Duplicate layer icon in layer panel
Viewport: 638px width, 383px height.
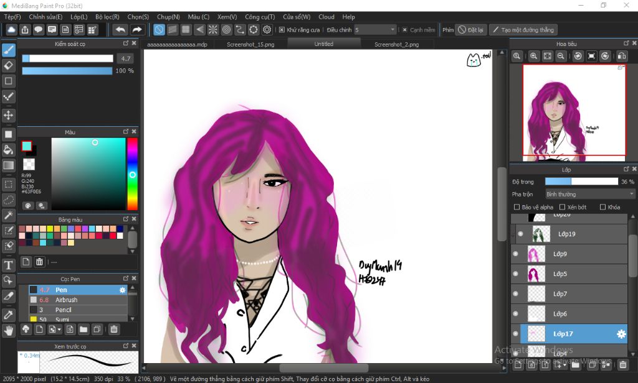click(x=592, y=365)
